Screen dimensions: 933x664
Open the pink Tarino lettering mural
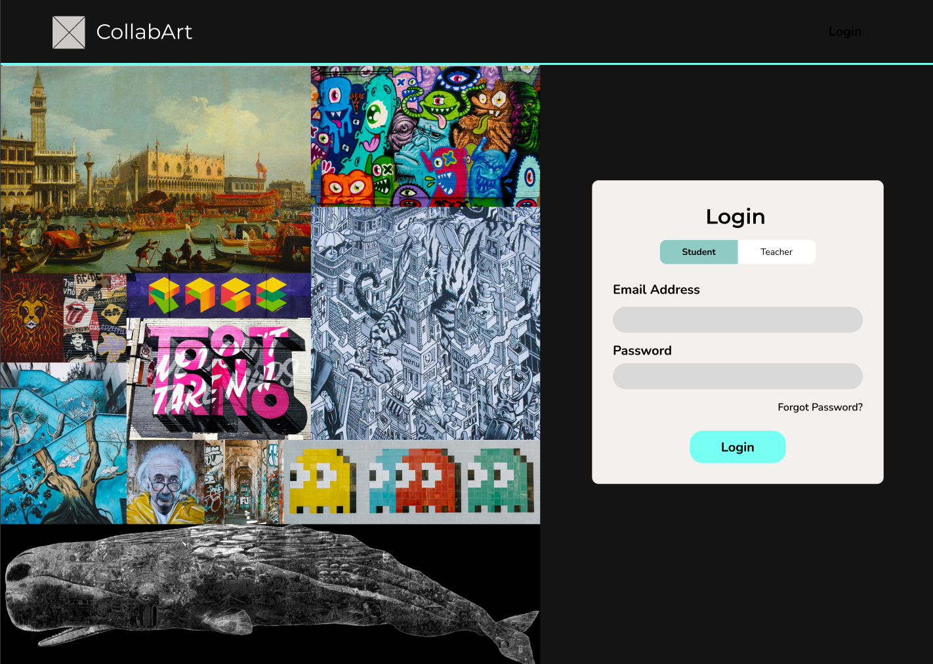[218, 379]
